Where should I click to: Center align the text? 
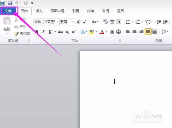click(x=135, y=31)
